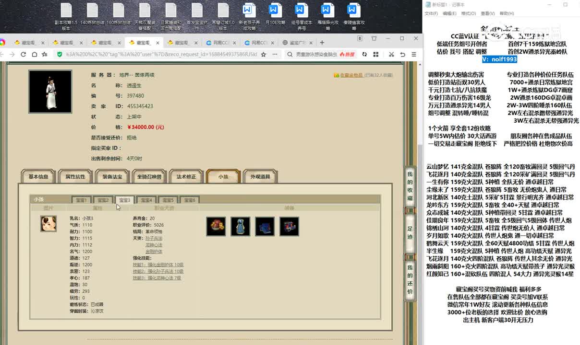
Task: Click the first equipment item icon
Action: (x=216, y=227)
